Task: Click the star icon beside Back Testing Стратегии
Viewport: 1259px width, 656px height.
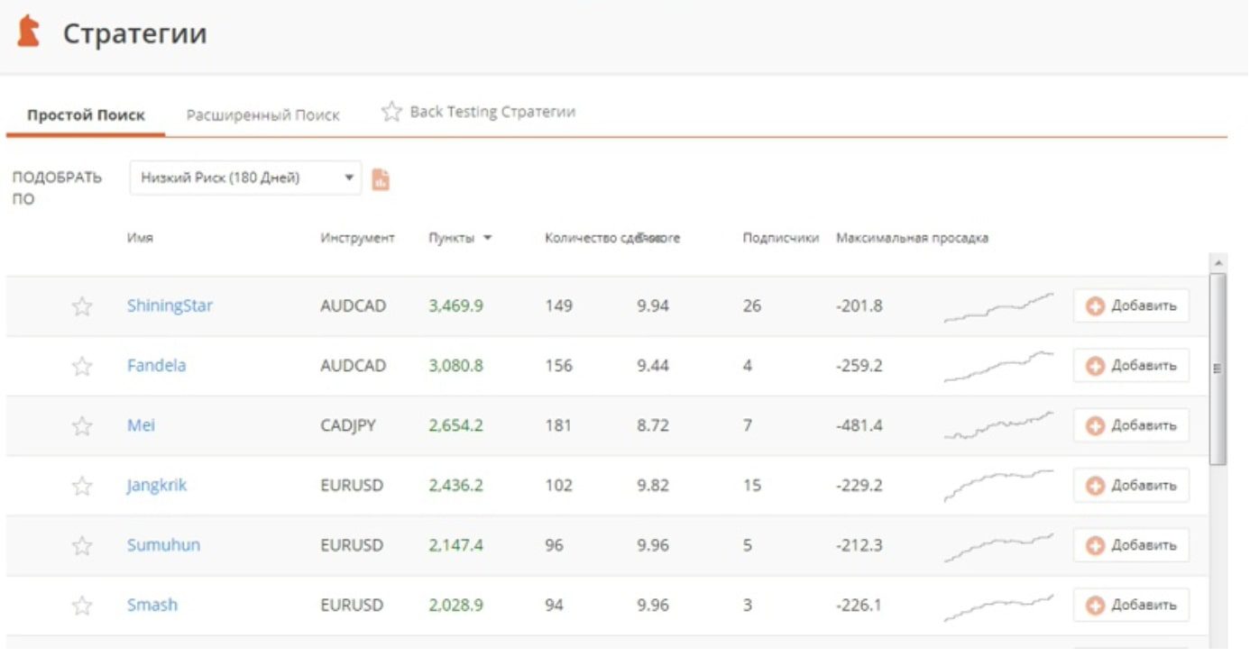Action: 391,112
